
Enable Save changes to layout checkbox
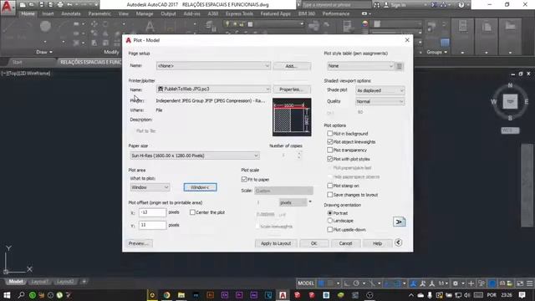pos(329,195)
